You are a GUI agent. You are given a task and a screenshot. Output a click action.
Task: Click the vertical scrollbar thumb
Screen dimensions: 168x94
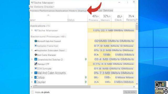pyautogui.click(x=137, y=27)
